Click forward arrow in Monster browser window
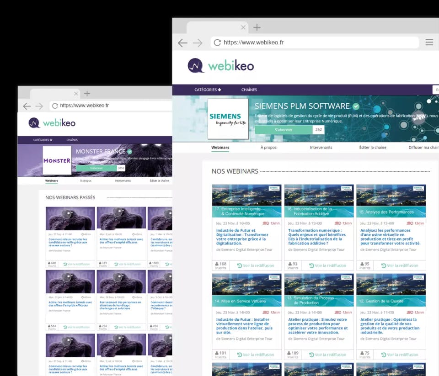439x376 pixels. pos(39,106)
